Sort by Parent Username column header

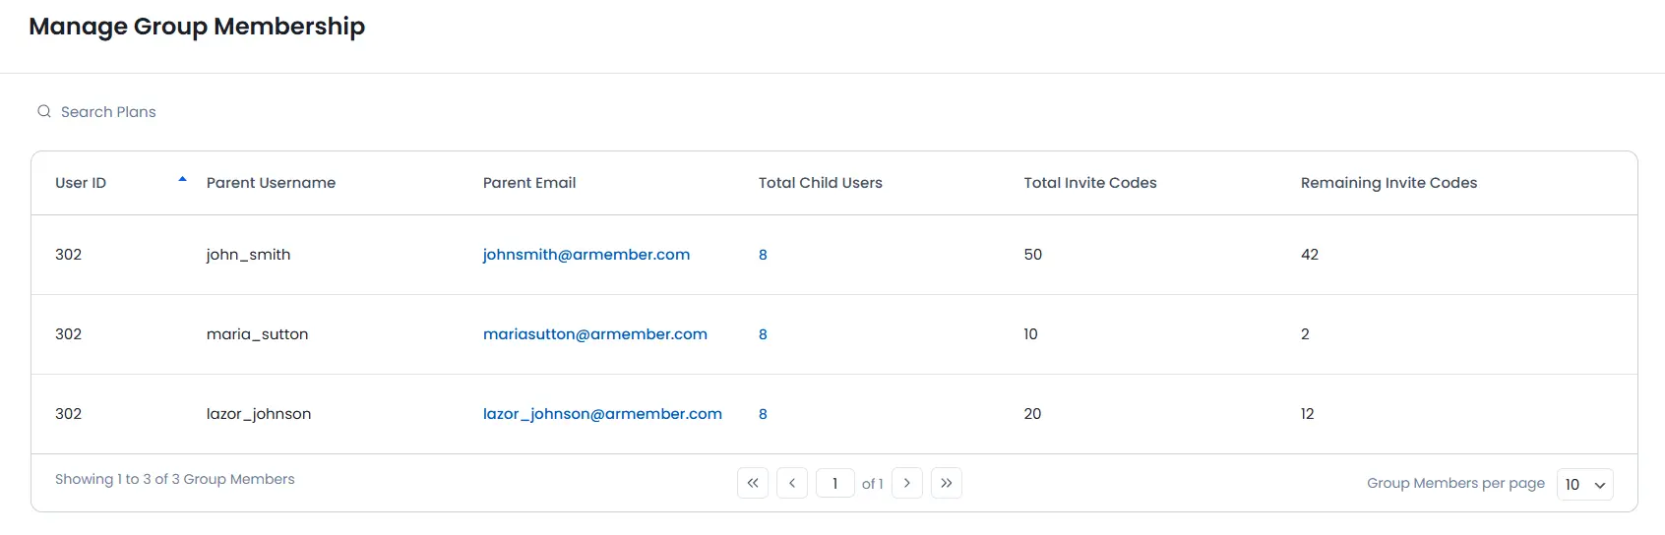271,183
